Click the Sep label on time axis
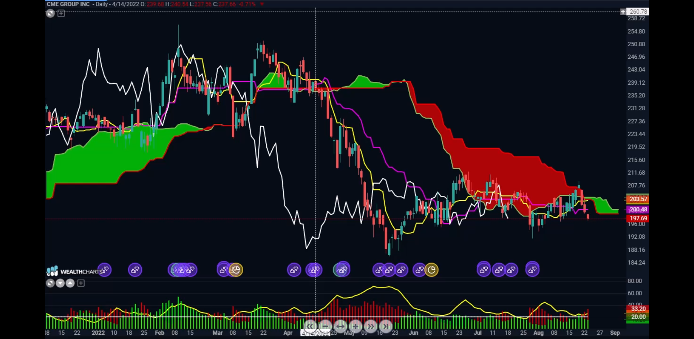 tap(615, 333)
